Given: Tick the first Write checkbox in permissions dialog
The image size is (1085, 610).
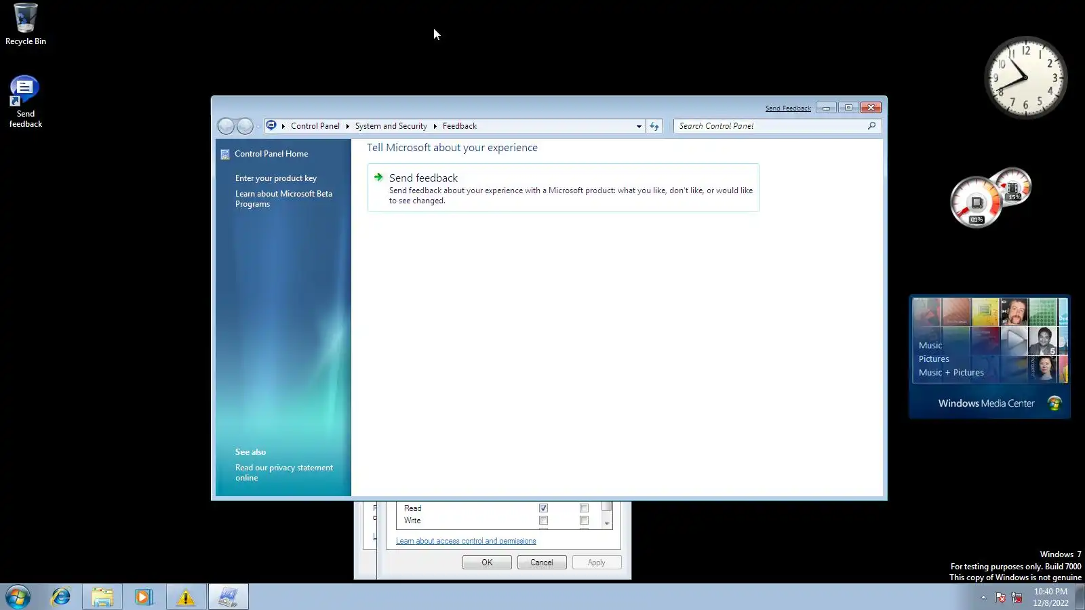Looking at the screenshot, I should tap(543, 521).
